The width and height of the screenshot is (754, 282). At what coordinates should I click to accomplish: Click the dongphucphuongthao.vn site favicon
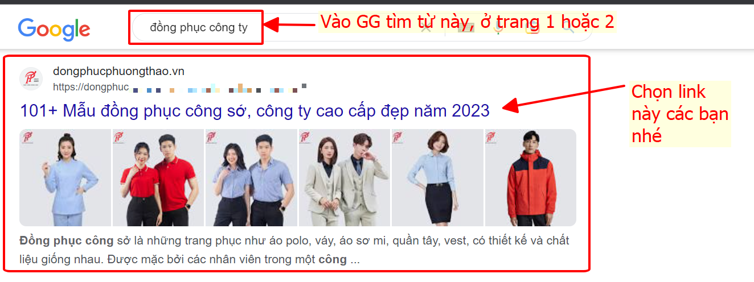click(31, 78)
